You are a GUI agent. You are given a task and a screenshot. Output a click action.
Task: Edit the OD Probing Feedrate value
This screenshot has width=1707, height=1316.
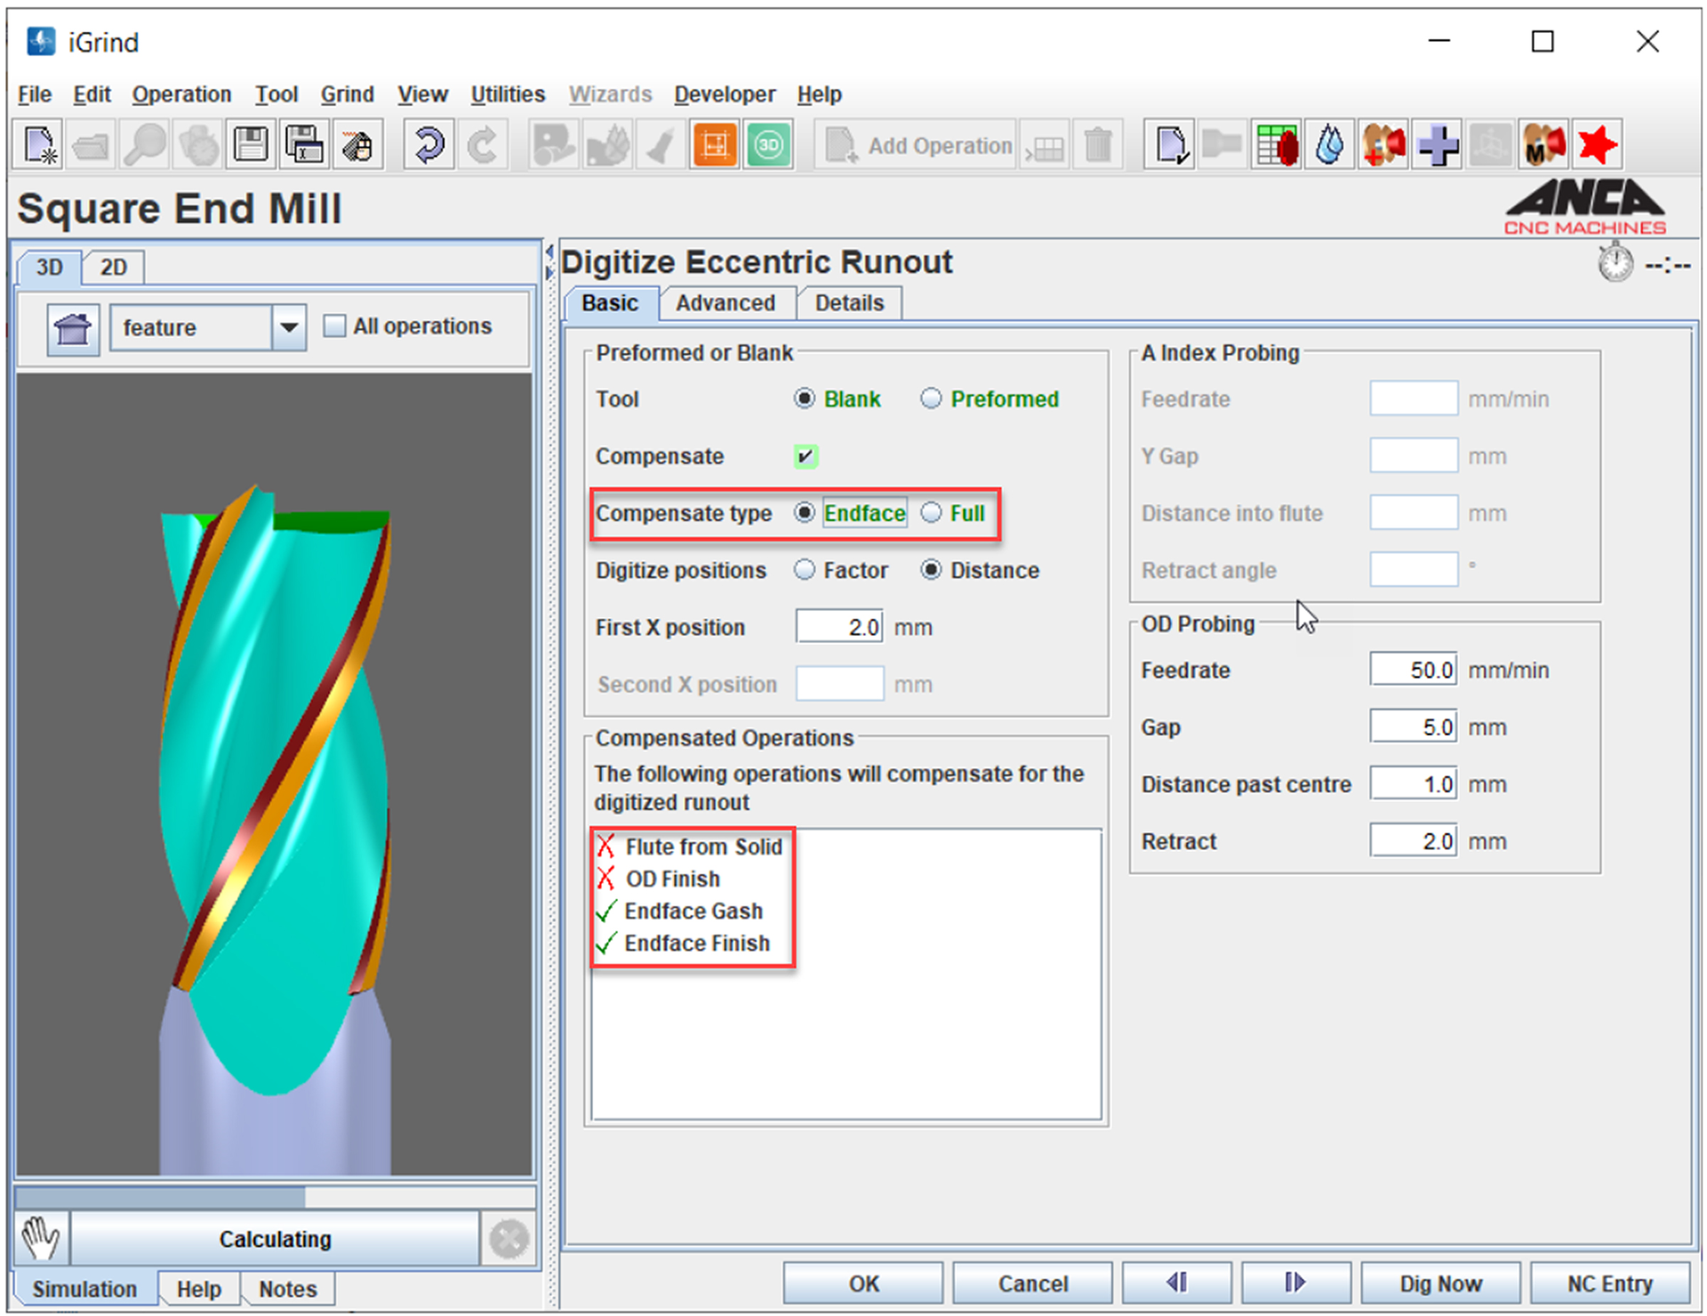tap(1413, 669)
